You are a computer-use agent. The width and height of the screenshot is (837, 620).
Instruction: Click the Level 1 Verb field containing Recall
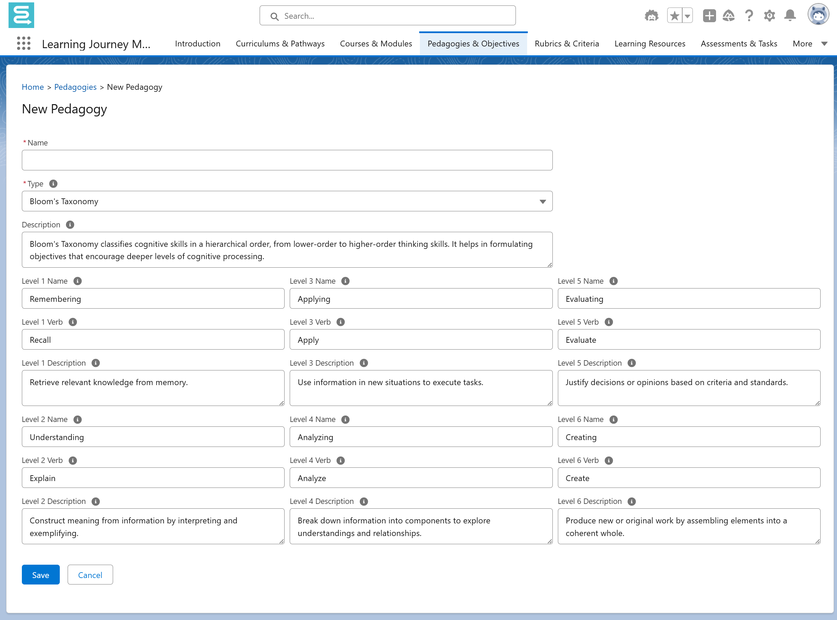153,340
